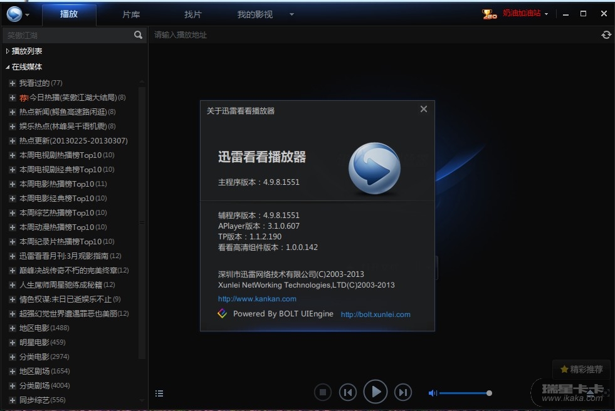Viewport: 615px width, 411px height.
Task: Expand 本周综艺热播榜Top10 plus icon
Action: (x=12, y=213)
